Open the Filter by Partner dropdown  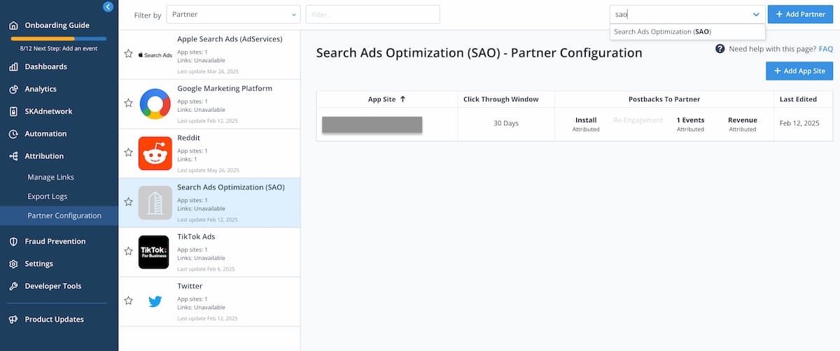pos(234,15)
